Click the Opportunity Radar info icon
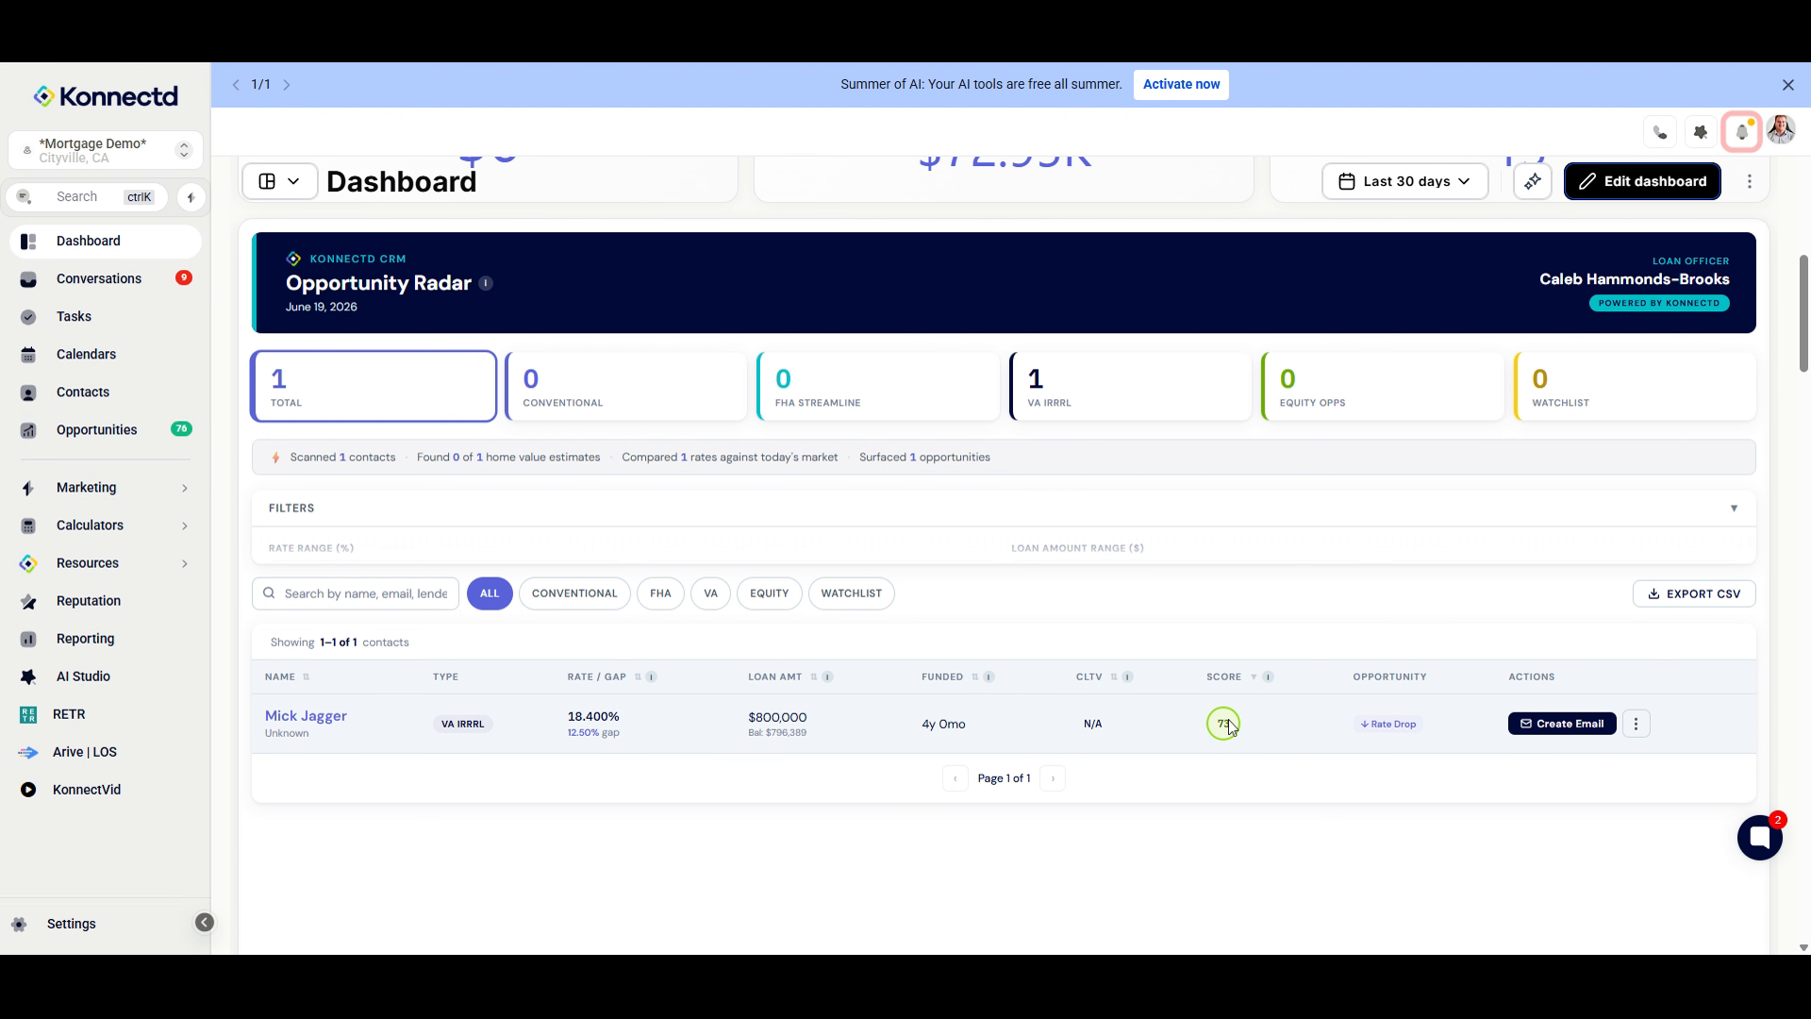Screen dimensions: 1811x1019 click(486, 283)
